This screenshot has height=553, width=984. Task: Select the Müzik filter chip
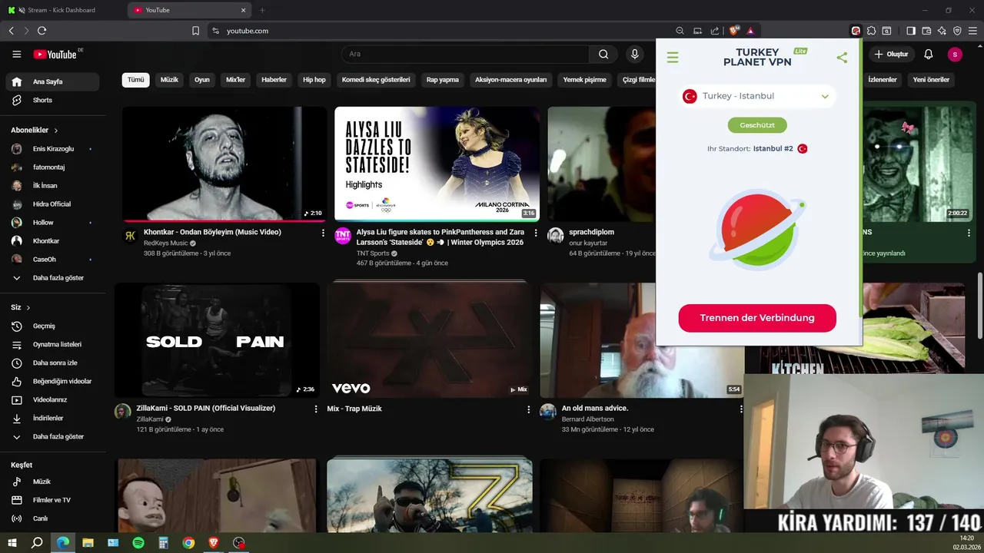pyautogui.click(x=169, y=80)
